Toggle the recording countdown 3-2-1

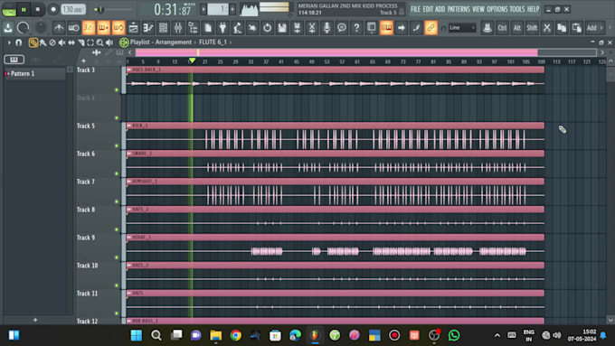pos(89,28)
